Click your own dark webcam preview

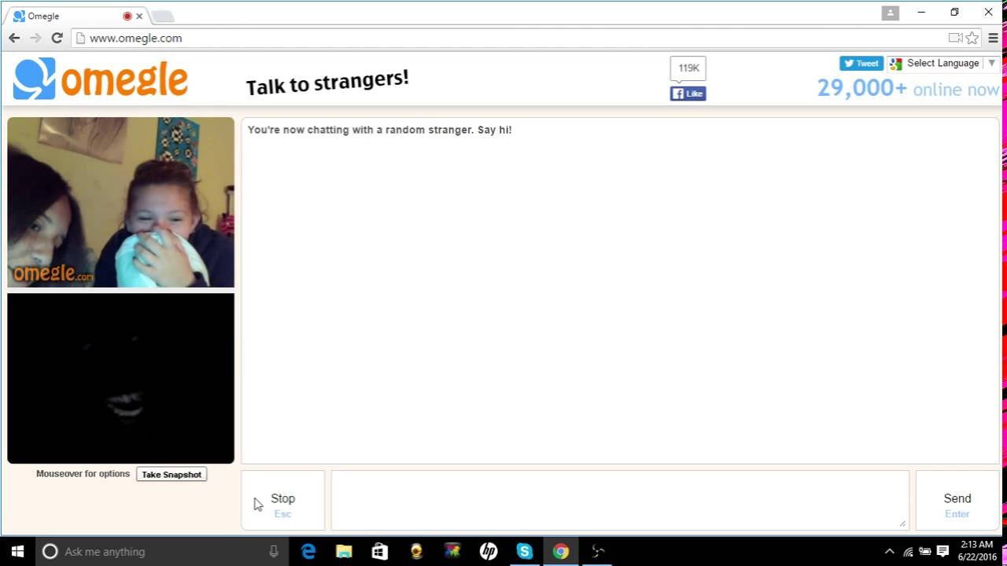tap(120, 378)
